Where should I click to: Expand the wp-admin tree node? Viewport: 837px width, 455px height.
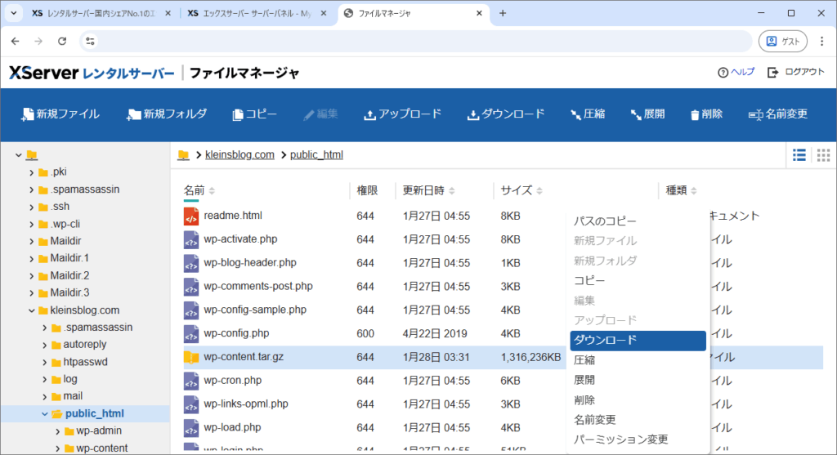pyautogui.click(x=58, y=430)
